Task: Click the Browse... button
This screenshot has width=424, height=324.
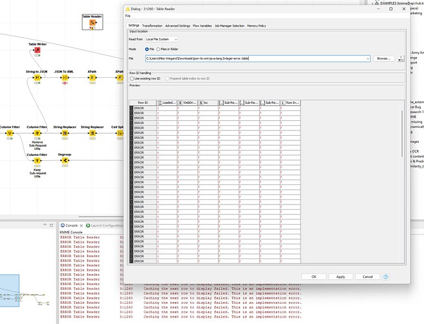Action: 384,58
